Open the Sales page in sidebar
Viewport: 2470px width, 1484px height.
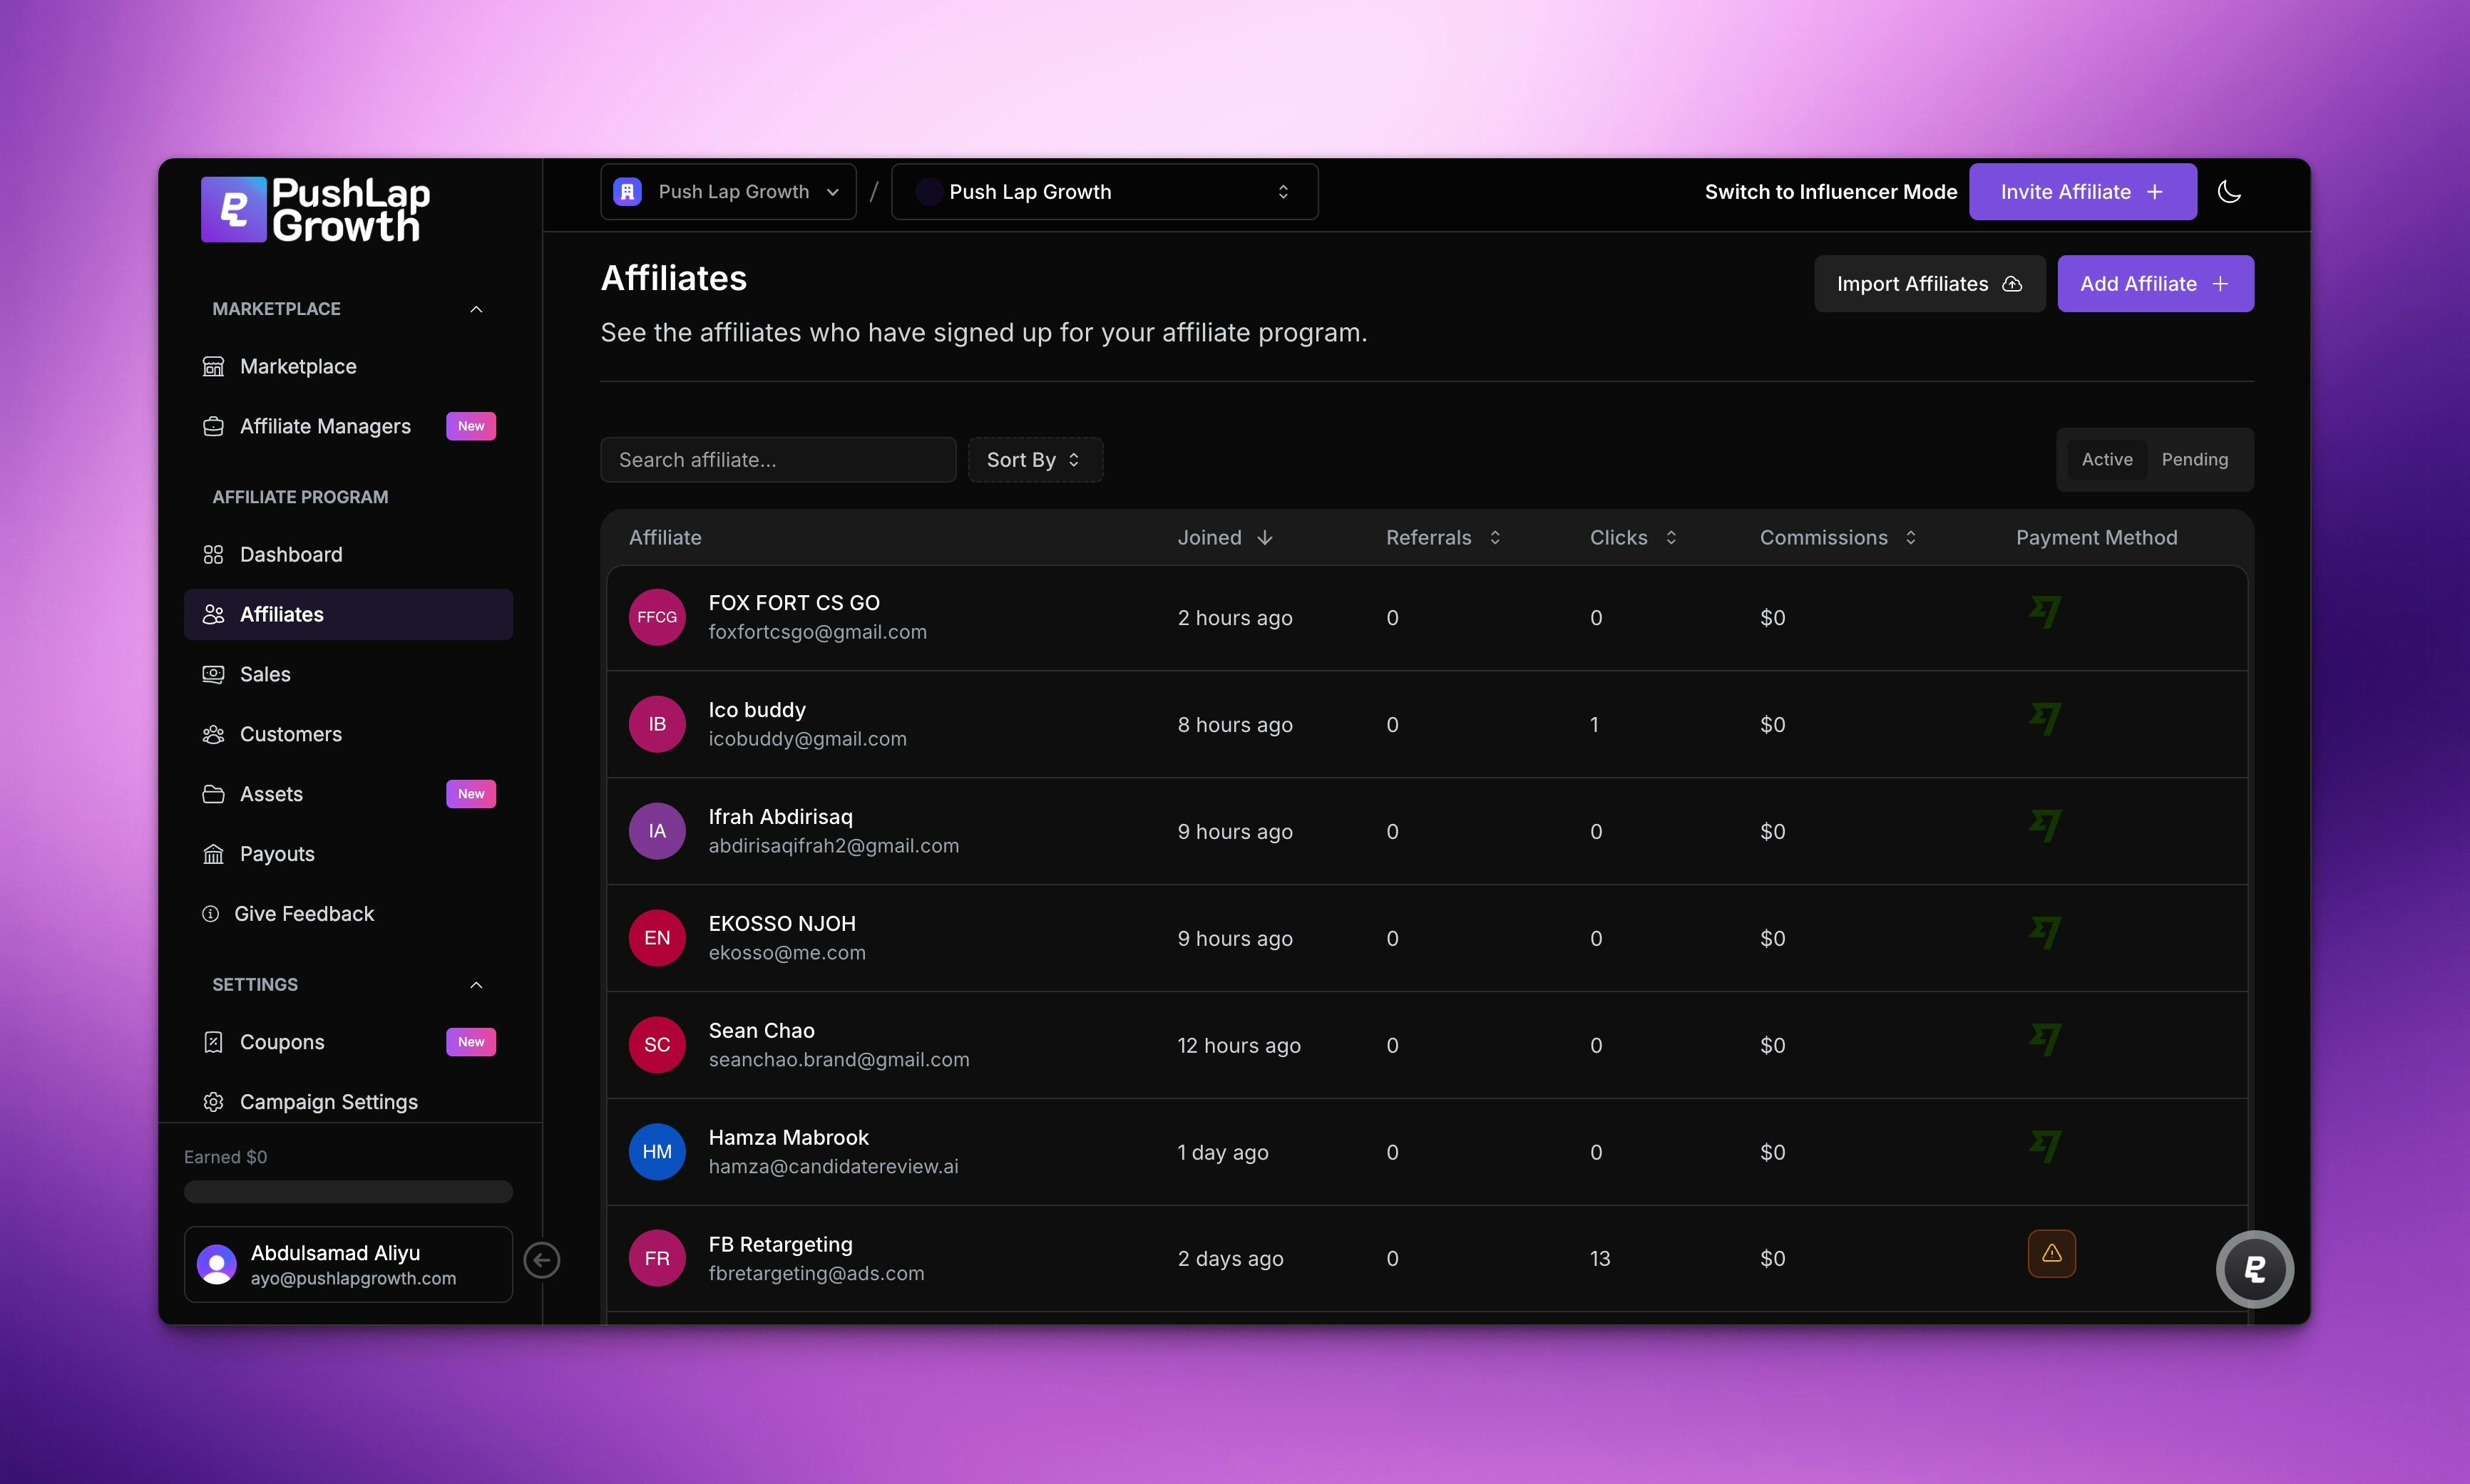265,675
